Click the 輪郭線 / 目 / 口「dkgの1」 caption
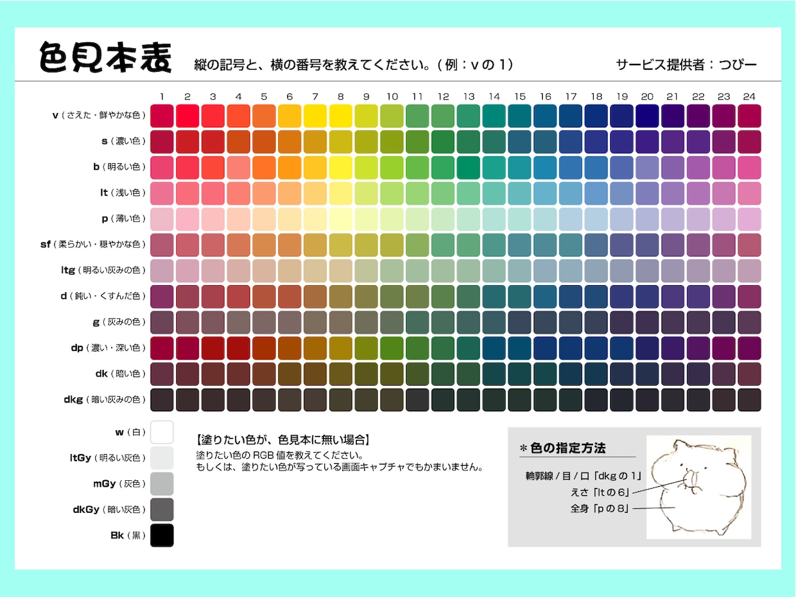 585,475
